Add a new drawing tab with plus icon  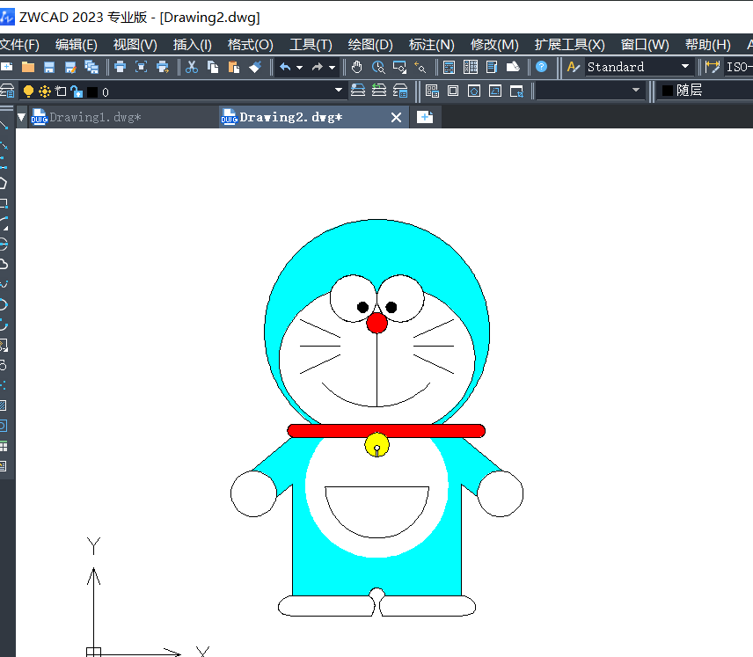[425, 117]
